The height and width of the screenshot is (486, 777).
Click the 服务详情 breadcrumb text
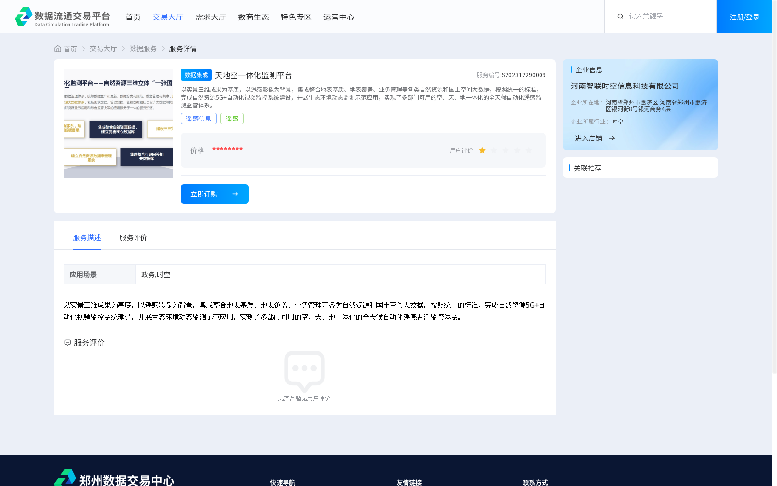[x=183, y=49]
